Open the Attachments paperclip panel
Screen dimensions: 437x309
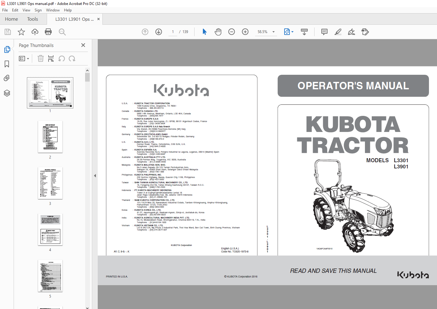point(7,78)
